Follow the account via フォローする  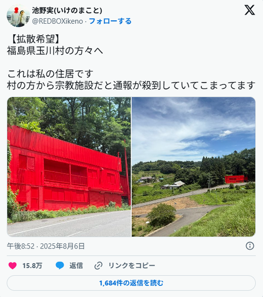pyautogui.click(x=110, y=21)
